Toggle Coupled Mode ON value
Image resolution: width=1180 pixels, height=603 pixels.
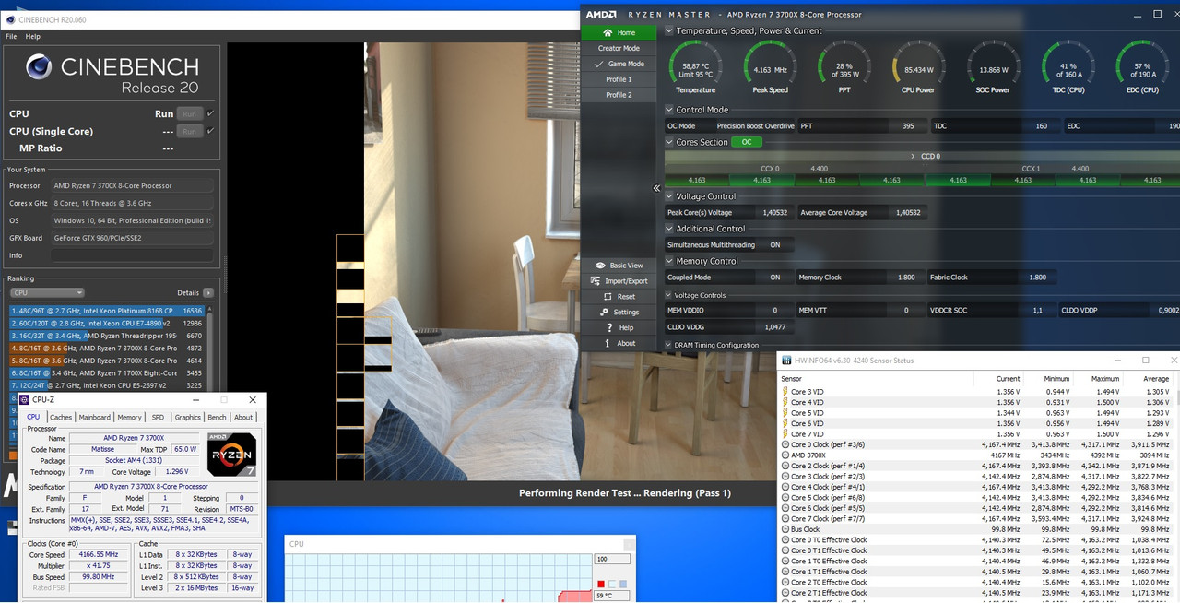pos(775,278)
